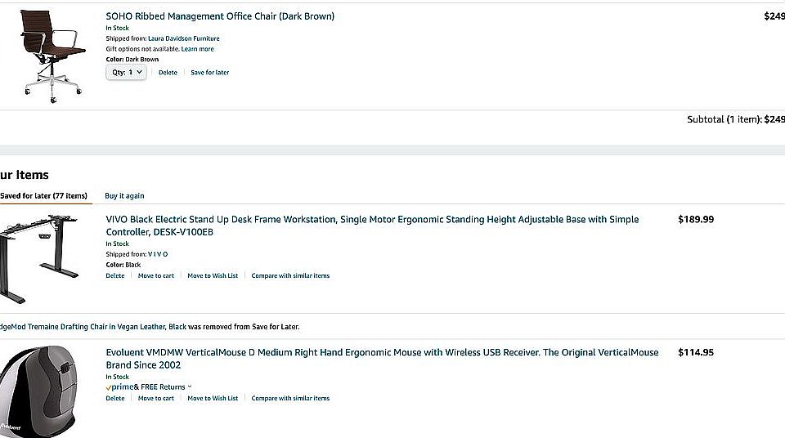The image size is (785, 438).
Task: Click the prime logo under Evoluent mouse
Action: pos(119,387)
